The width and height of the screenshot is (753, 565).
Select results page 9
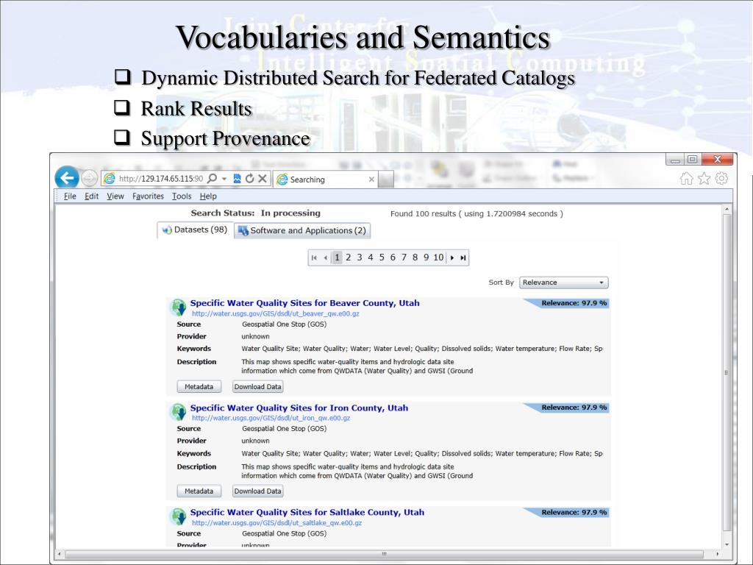(426, 257)
